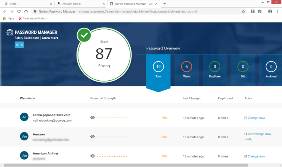Click the American Airlines site name
Viewport: 282px width, 167px height.
(x=45, y=153)
